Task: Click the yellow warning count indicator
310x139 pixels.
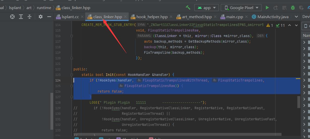Action: coord(270,25)
